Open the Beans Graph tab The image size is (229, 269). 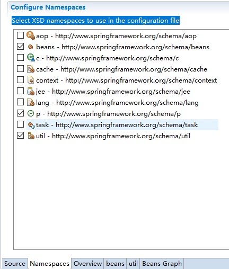[x=162, y=264]
